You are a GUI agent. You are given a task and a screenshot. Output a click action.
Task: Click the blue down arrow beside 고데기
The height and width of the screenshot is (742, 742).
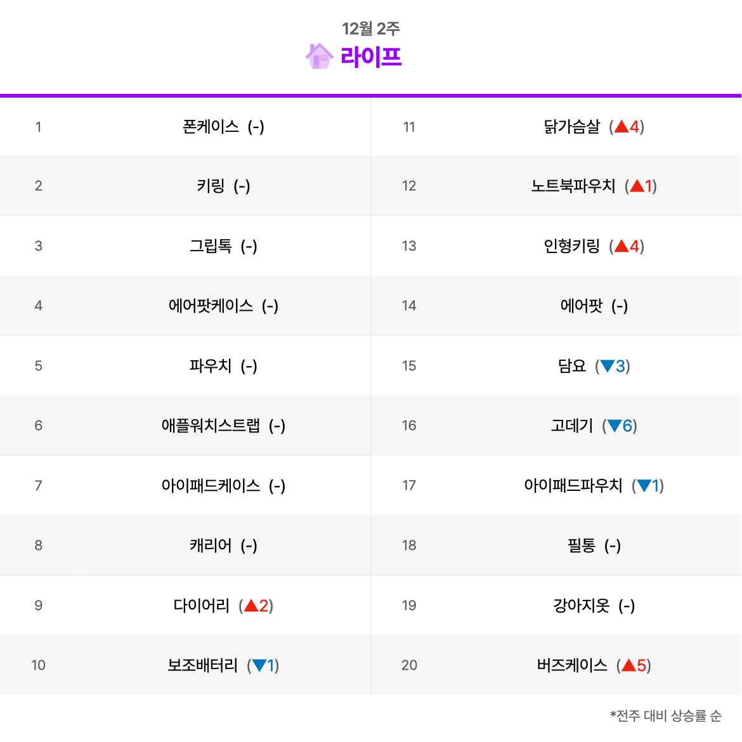pyautogui.click(x=615, y=426)
